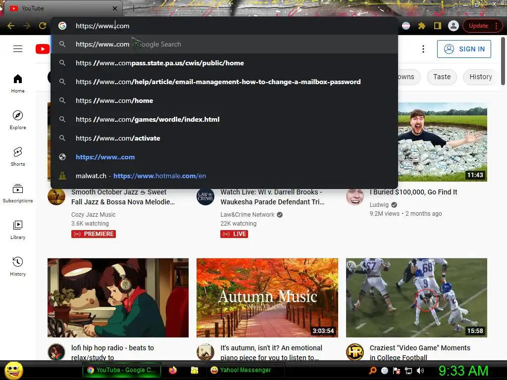Open 'I Buried $100,000, Go Find It' title
The width and height of the screenshot is (507, 380).
click(413, 192)
